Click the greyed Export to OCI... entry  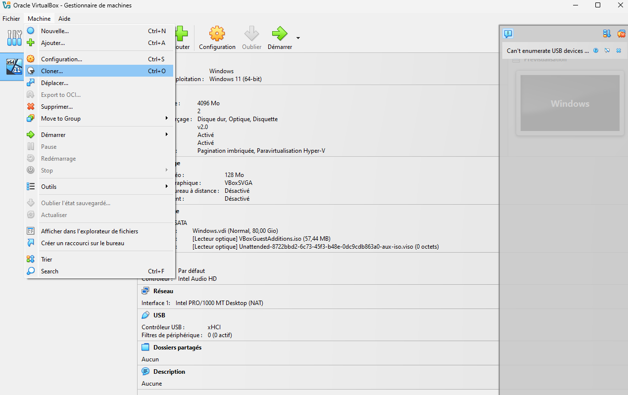99,94
